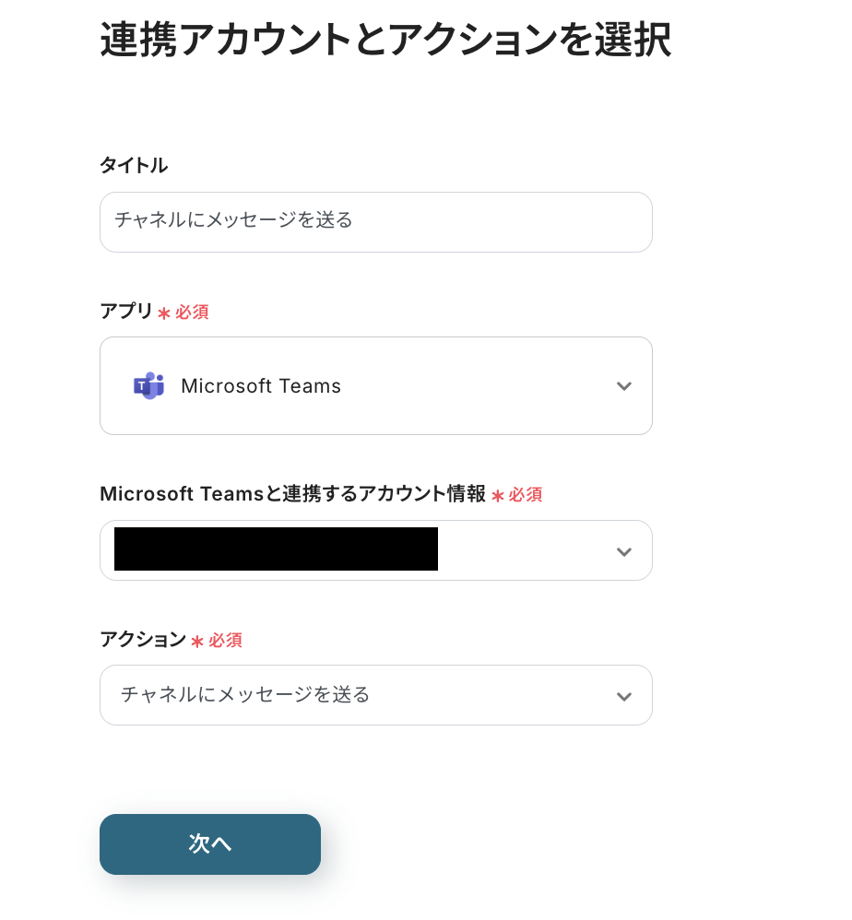The width and height of the screenshot is (852, 920).
Task: Open the account info dropdown chevron
Action: point(624,551)
